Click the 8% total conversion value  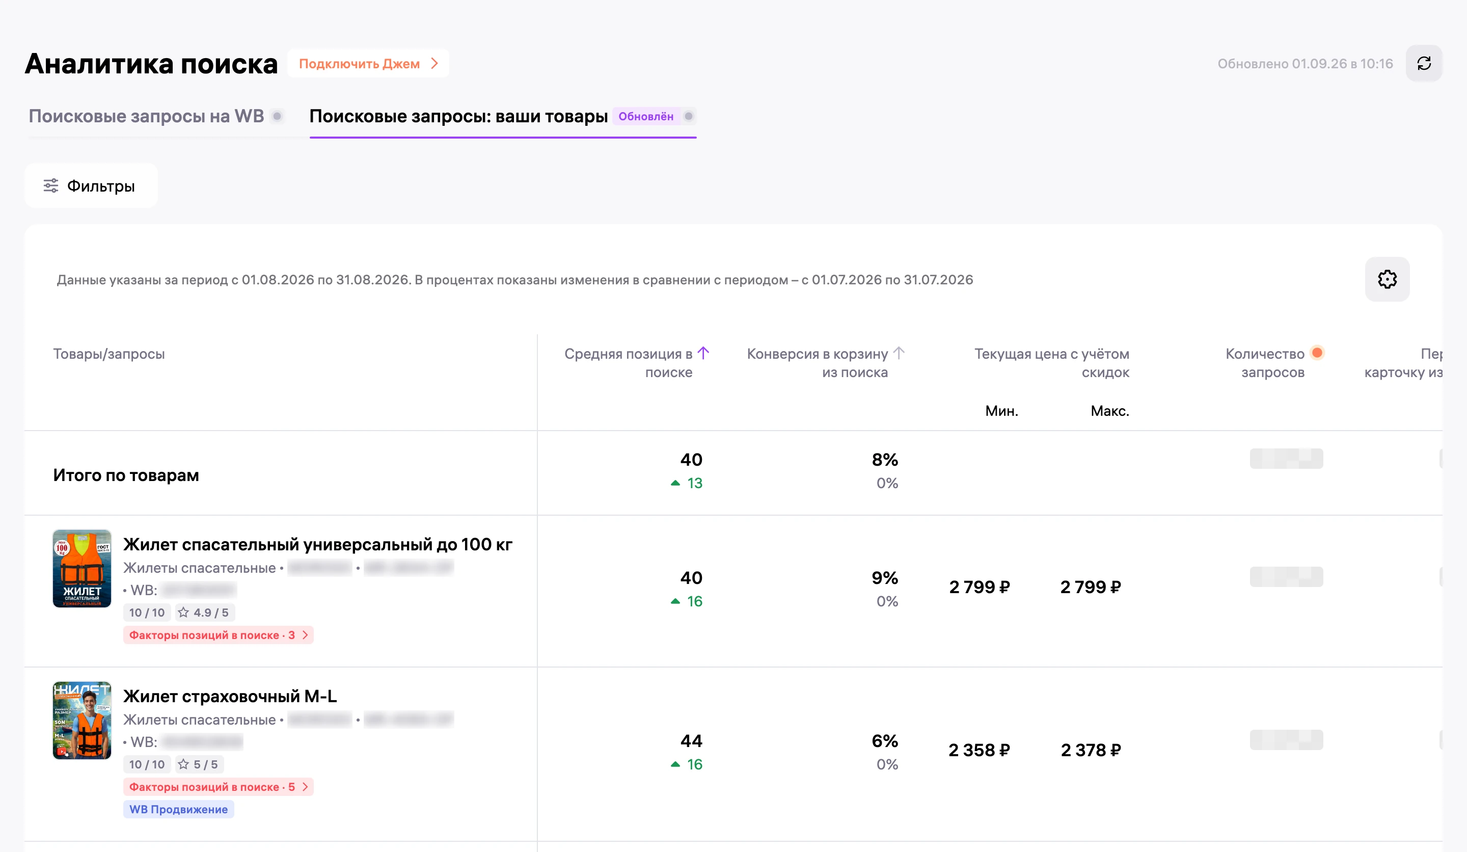click(885, 460)
